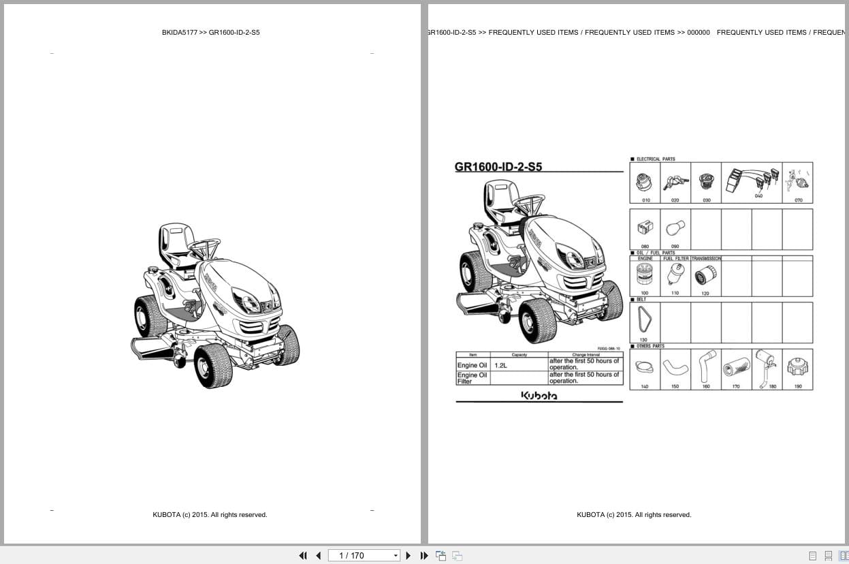Click belt part 130 illustration
This screenshot has width=849, height=564.
(x=644, y=320)
